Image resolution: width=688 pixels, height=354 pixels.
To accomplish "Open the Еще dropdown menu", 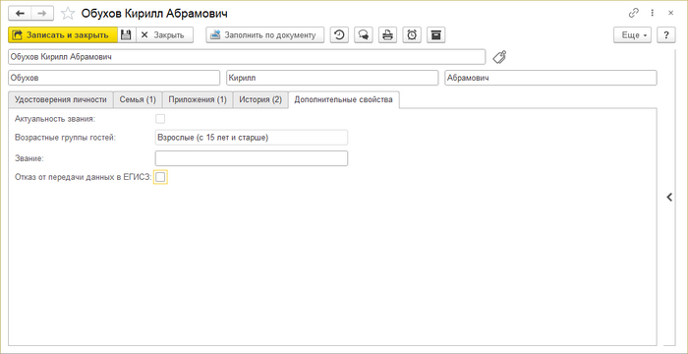I will 632,35.
